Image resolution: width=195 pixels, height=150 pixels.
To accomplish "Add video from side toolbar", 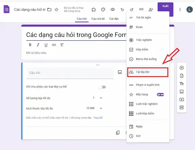I will [182, 100].
